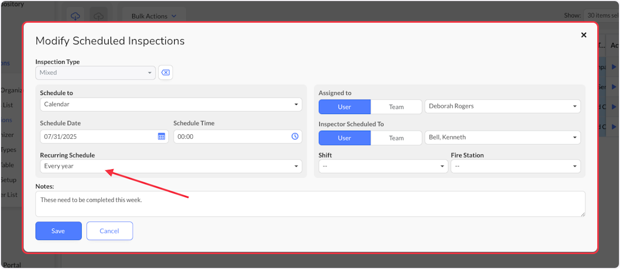Close the Modify Scheduled Inspections dialog
Image resolution: width=620 pixels, height=269 pixels.
click(x=584, y=35)
